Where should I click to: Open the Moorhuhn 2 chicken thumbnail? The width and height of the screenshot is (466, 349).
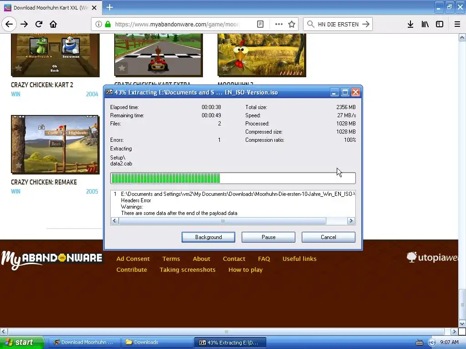tap(262, 55)
